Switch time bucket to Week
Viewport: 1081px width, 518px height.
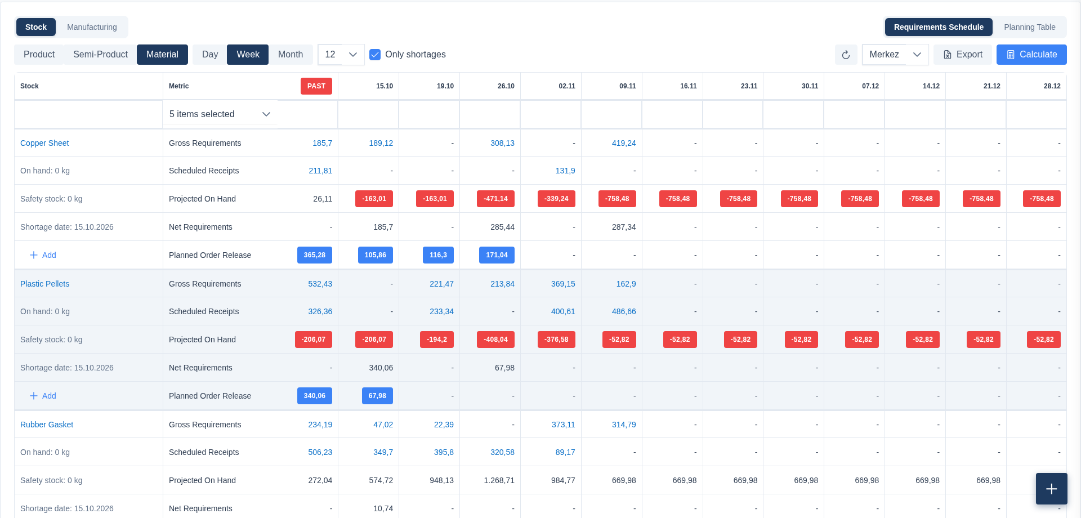tap(248, 55)
